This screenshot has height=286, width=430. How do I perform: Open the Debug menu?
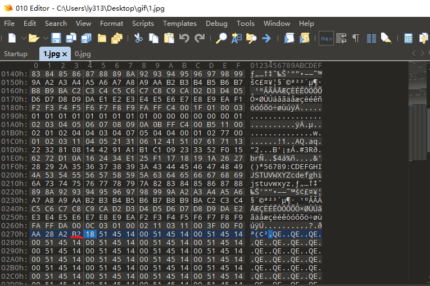pos(216,24)
